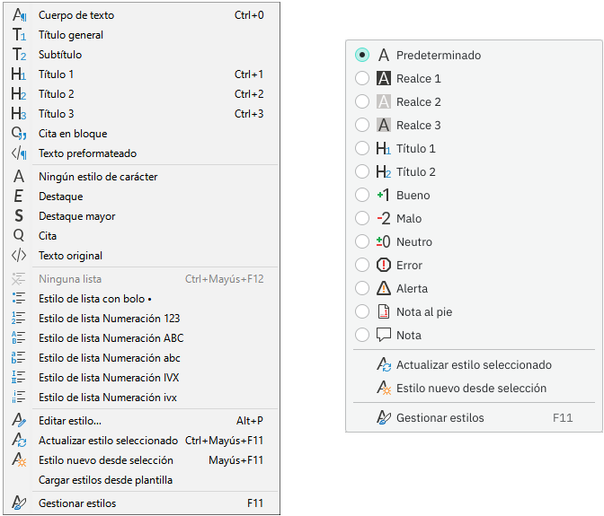Click the bold S Destaque mayor icon

[x=19, y=216]
